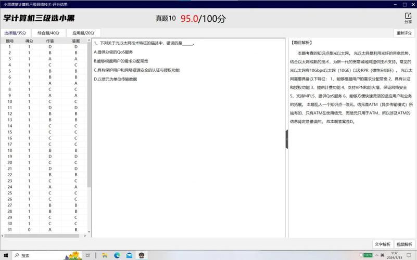Click the answer list scroll-down arrow
Screen dimensions: 417x260
click(x=89, y=231)
